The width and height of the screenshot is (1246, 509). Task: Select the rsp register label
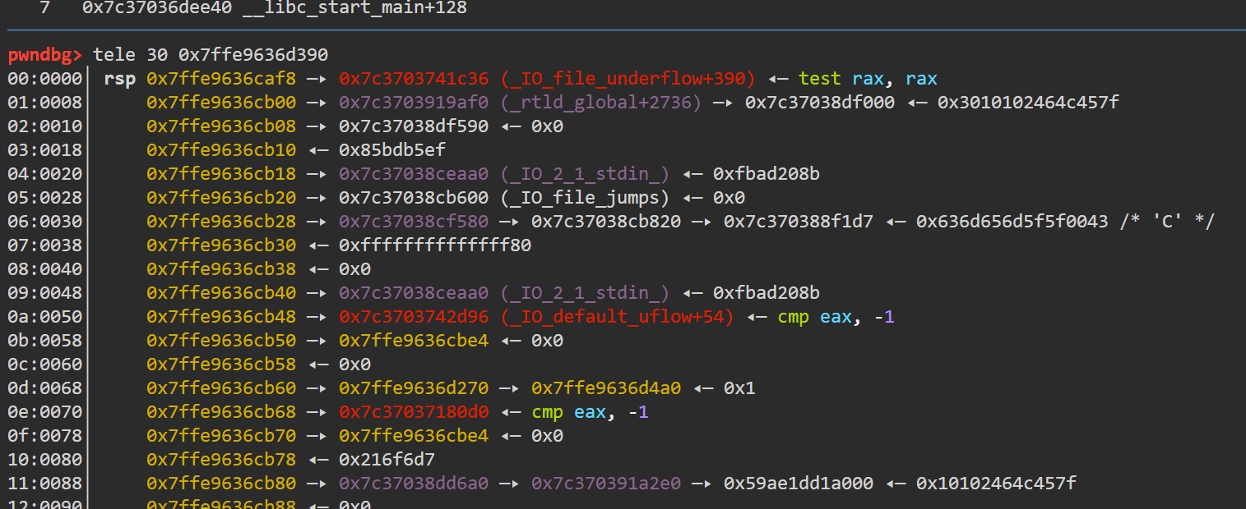pyautogui.click(x=120, y=79)
